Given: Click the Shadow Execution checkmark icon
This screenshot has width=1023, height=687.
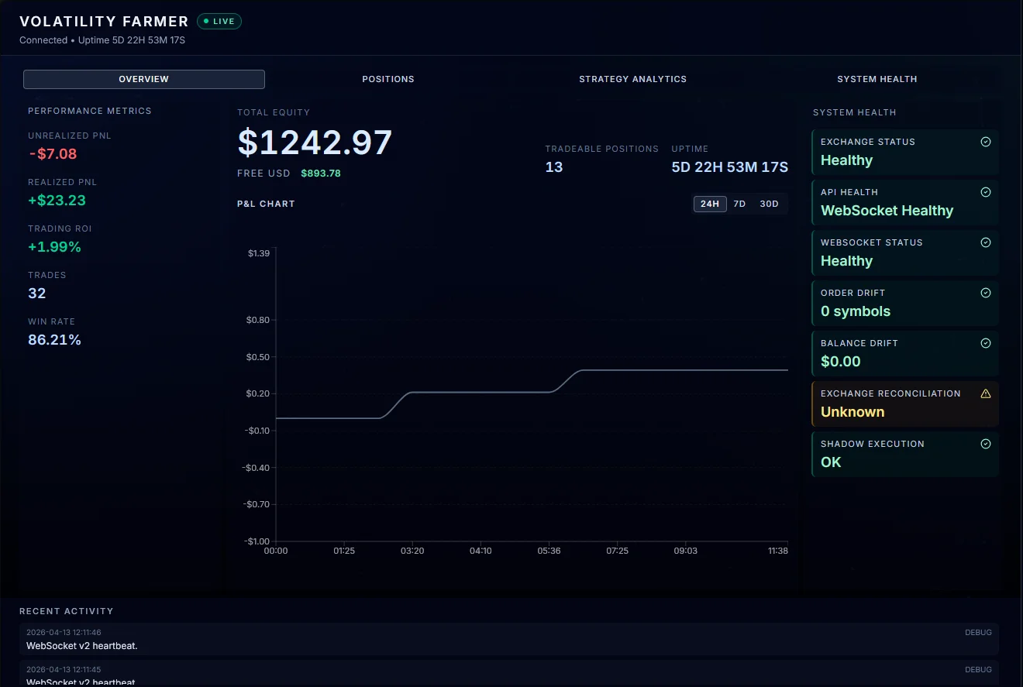Looking at the screenshot, I should tap(986, 444).
